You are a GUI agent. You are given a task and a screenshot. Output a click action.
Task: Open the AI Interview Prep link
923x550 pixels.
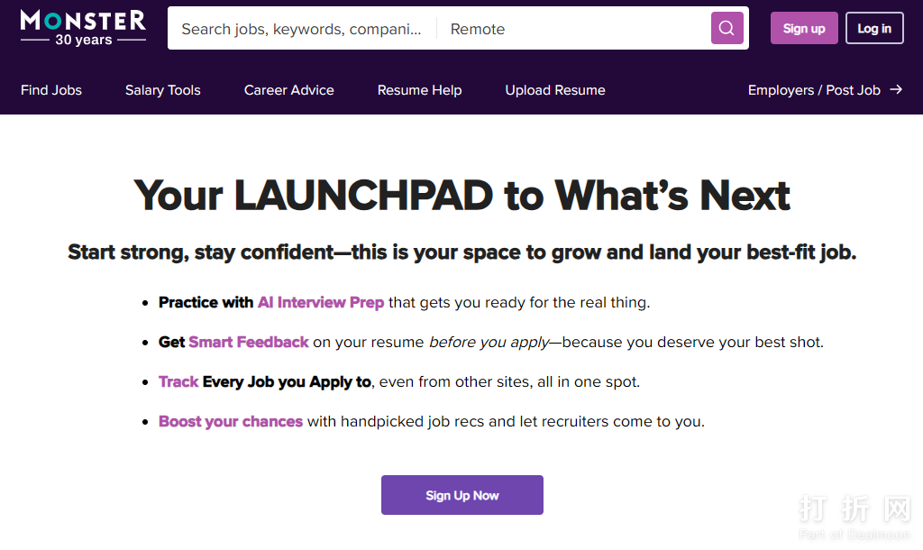click(x=321, y=302)
